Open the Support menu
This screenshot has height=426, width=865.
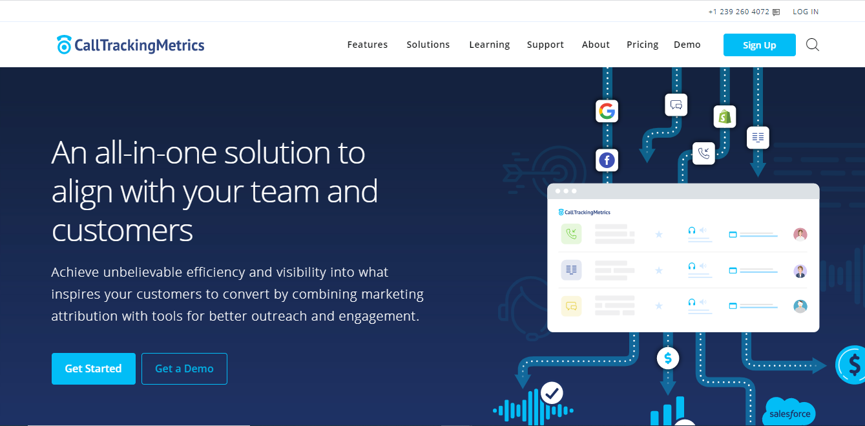[x=545, y=45]
